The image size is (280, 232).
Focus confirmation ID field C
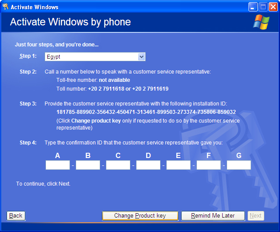pyautogui.click(x=118, y=165)
